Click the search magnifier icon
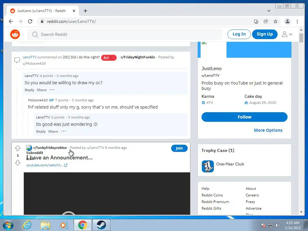This screenshot has height=231, width=308. [x=35, y=34]
